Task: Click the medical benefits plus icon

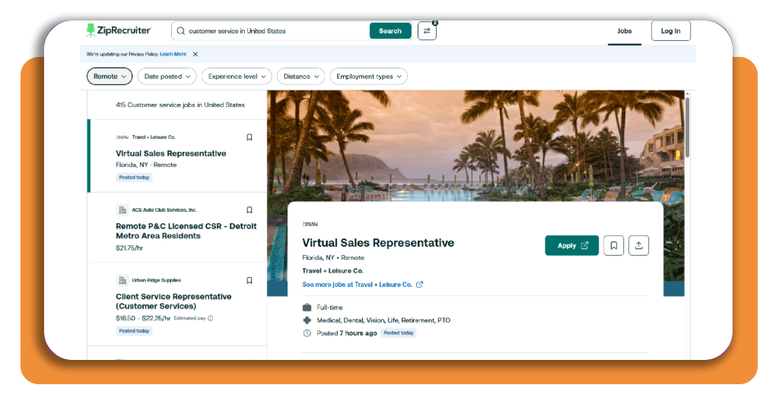Action: click(x=307, y=320)
